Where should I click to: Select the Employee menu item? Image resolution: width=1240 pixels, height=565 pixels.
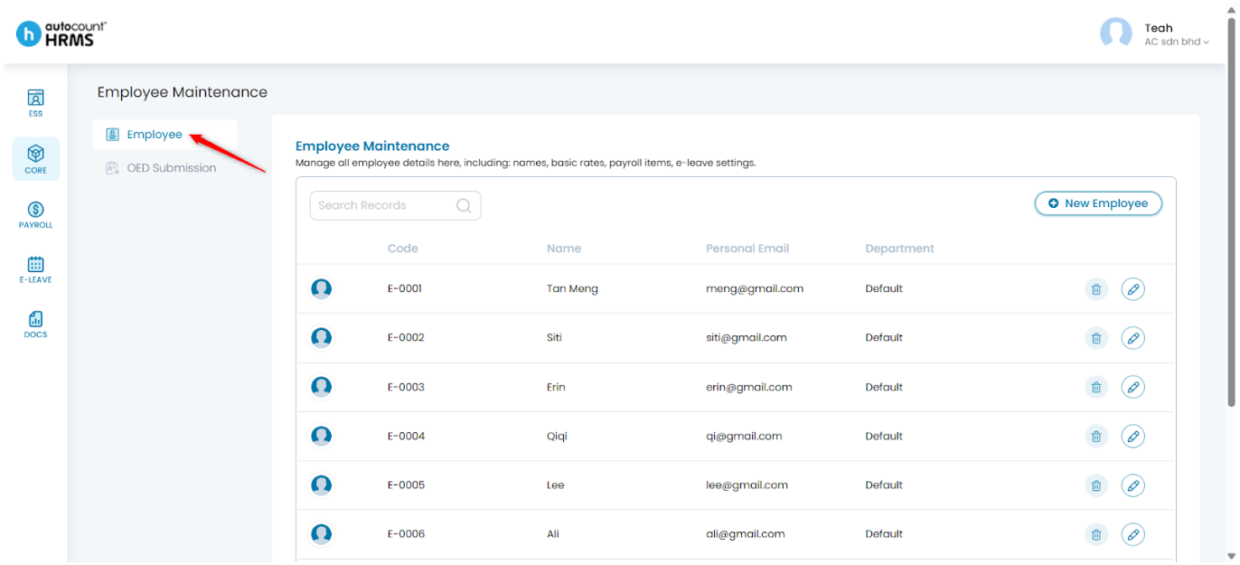pyautogui.click(x=164, y=135)
